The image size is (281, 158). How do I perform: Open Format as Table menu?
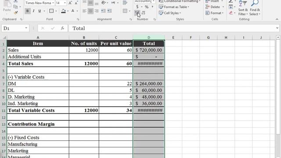pos(174,7)
